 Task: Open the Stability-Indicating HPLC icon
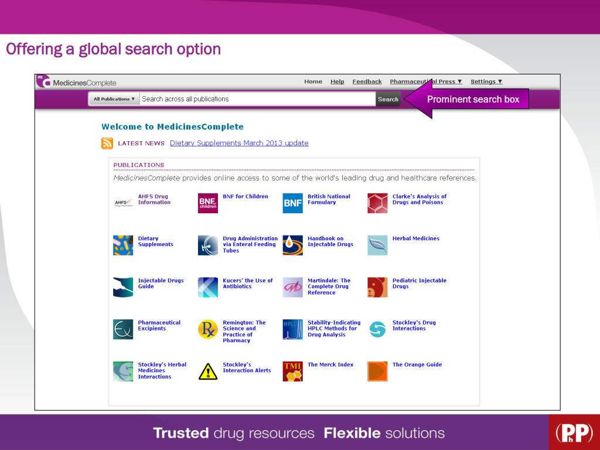(293, 329)
